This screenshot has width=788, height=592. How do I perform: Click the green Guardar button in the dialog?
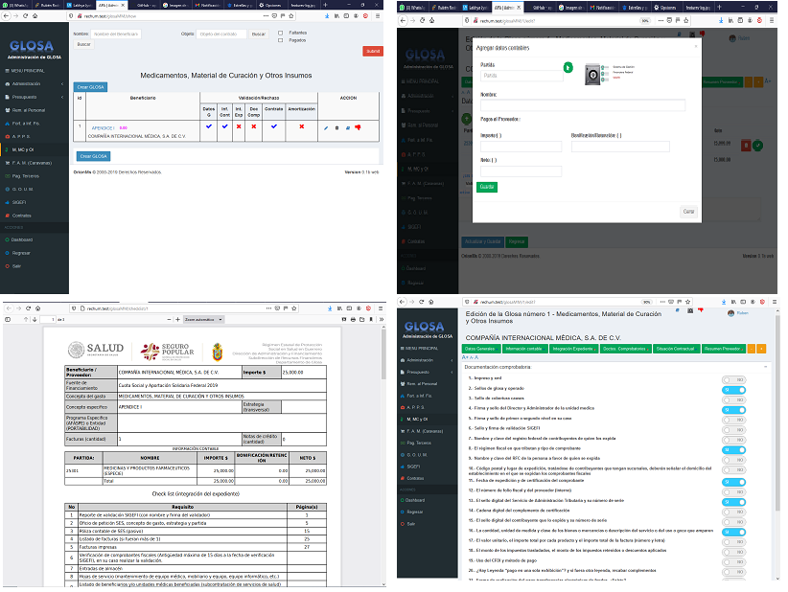(487, 187)
